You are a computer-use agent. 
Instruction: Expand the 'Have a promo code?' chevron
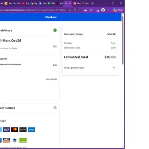114,68
